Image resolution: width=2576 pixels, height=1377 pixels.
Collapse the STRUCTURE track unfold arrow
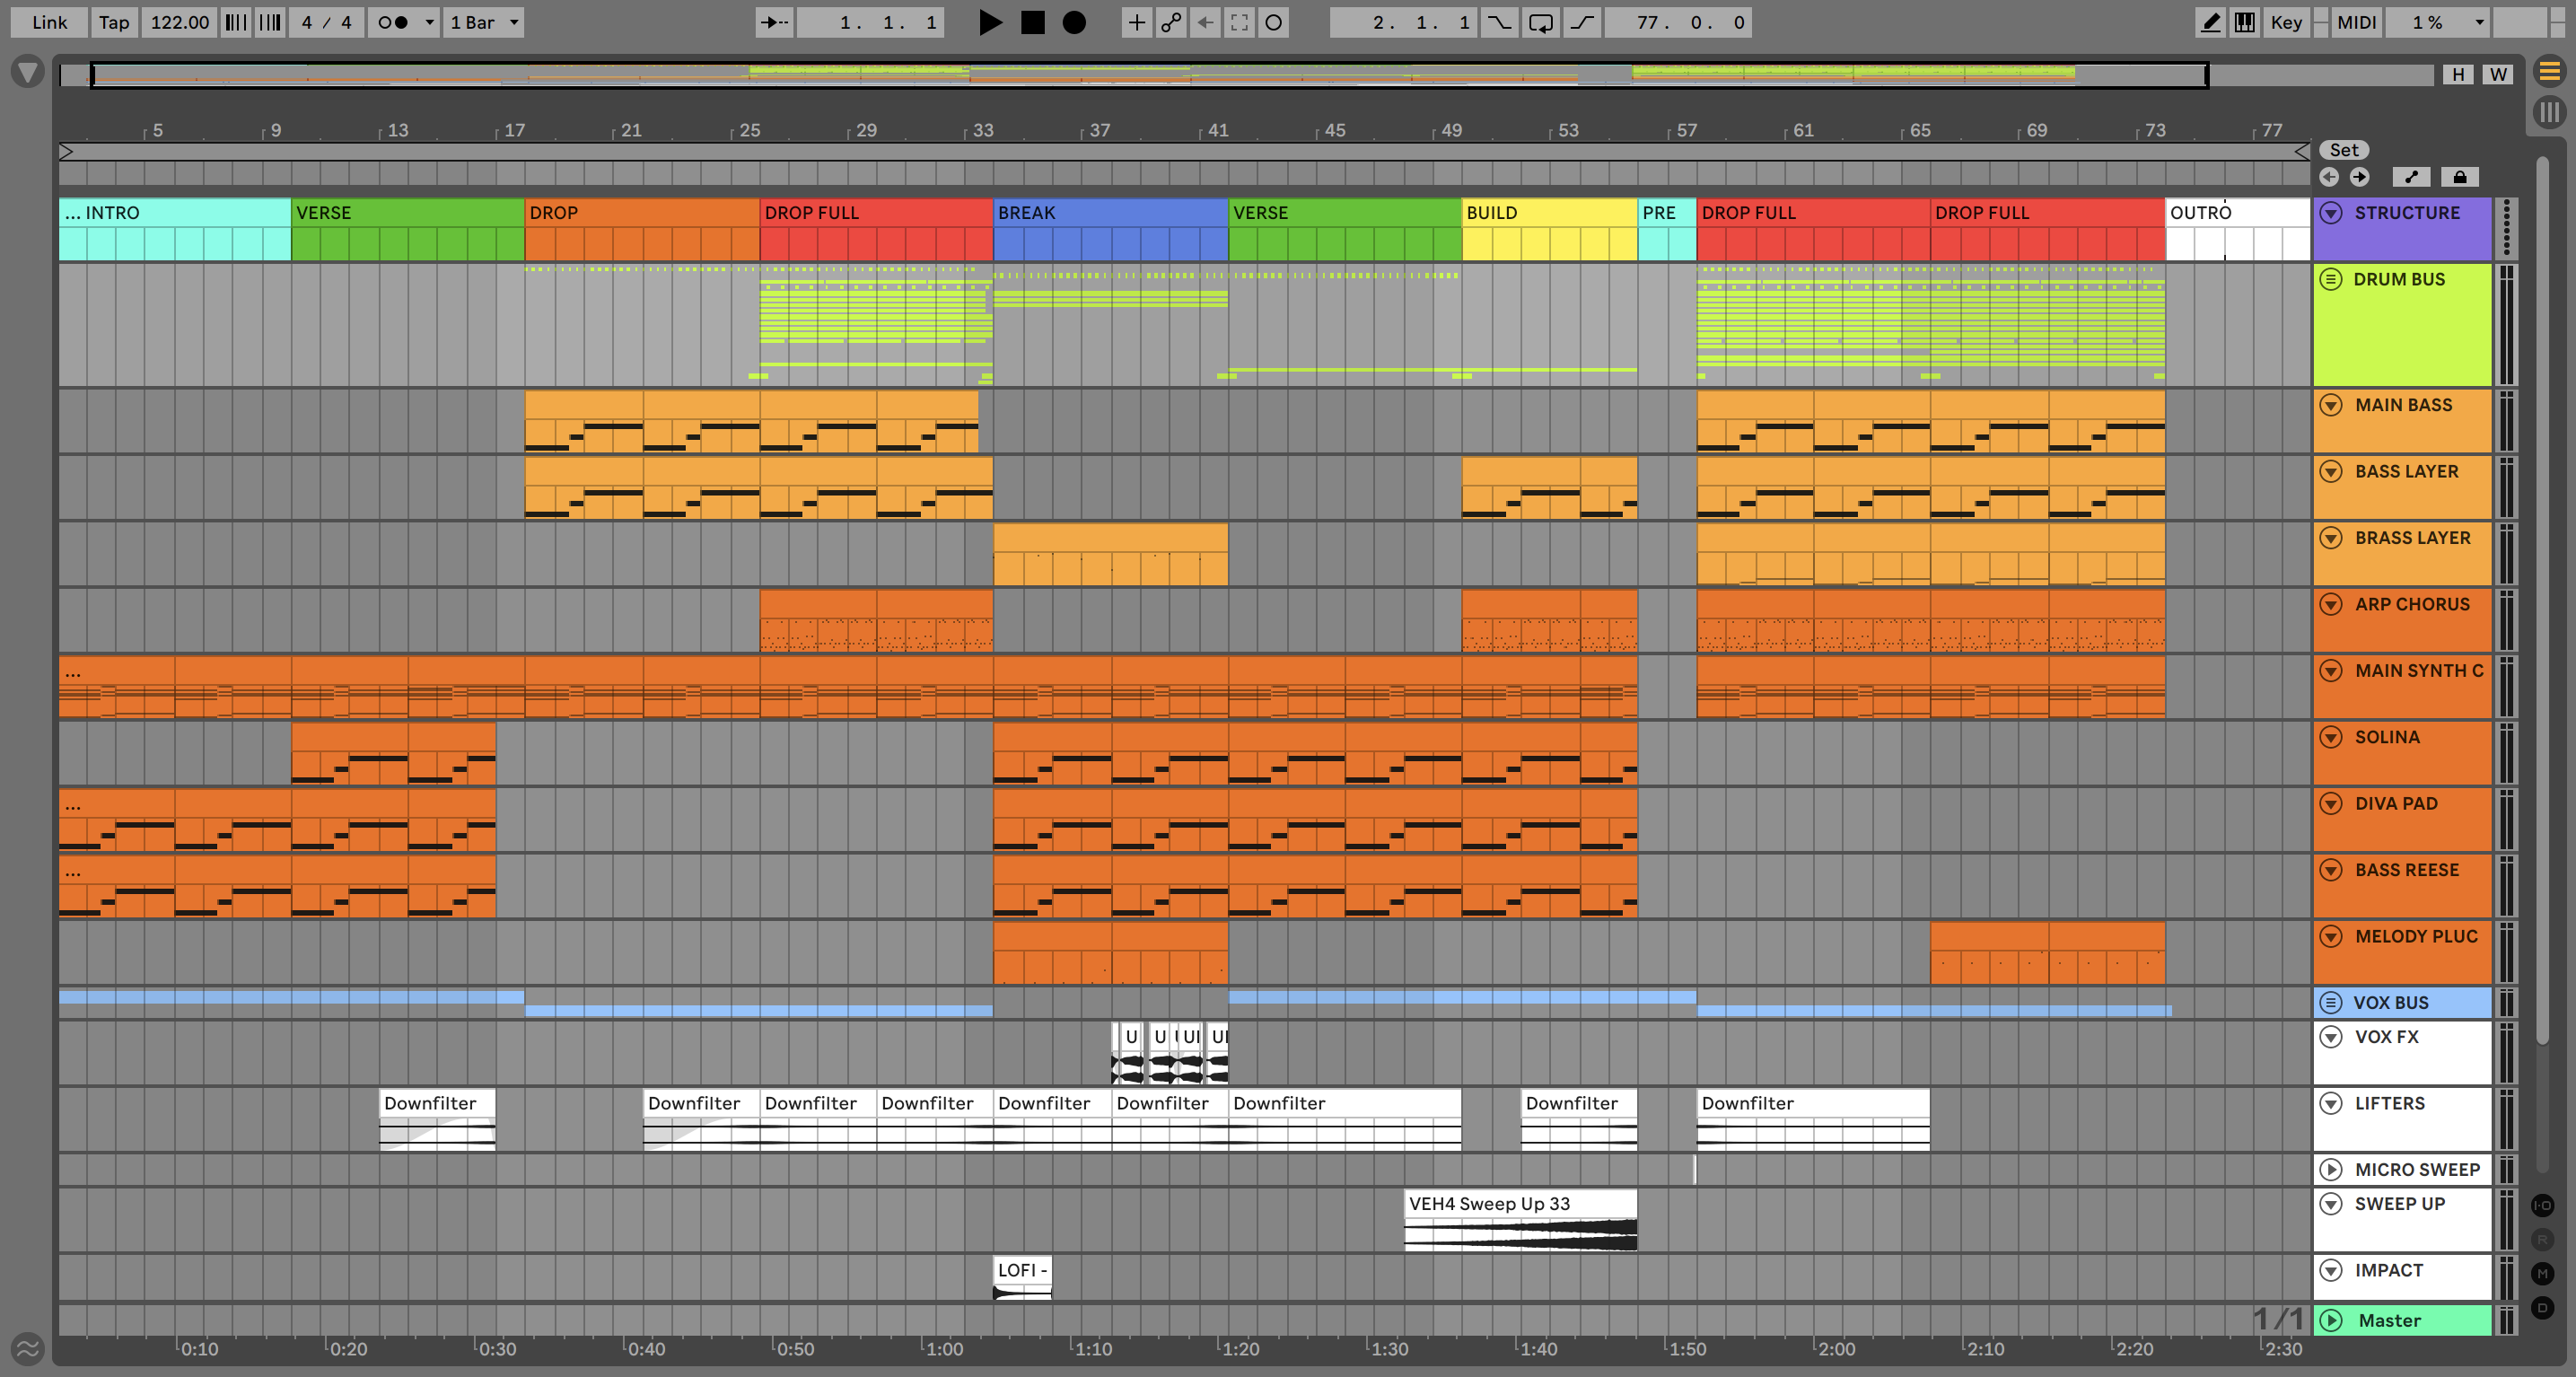click(2331, 212)
